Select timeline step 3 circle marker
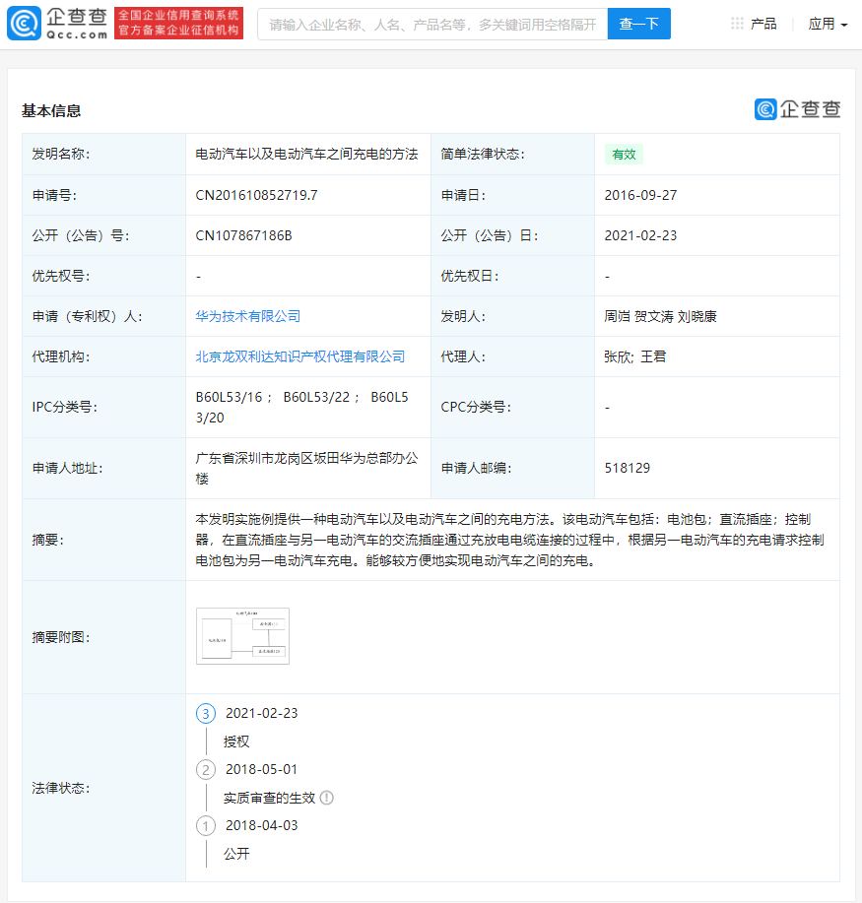The image size is (862, 903). pyautogui.click(x=206, y=713)
